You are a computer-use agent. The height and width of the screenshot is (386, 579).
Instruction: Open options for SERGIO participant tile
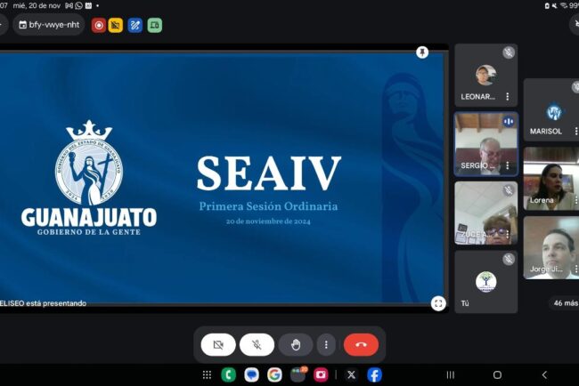(508, 165)
